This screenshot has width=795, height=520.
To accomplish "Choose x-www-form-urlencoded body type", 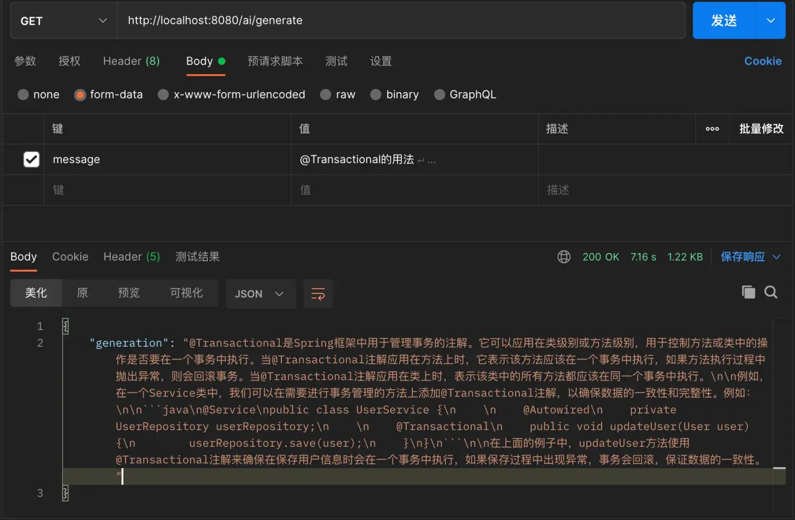I will [164, 95].
